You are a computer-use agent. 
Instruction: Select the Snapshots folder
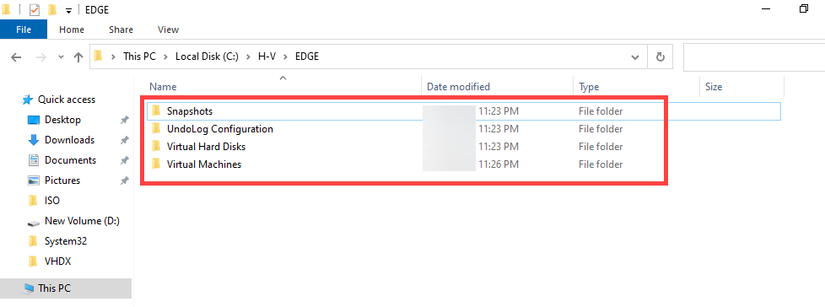click(190, 111)
